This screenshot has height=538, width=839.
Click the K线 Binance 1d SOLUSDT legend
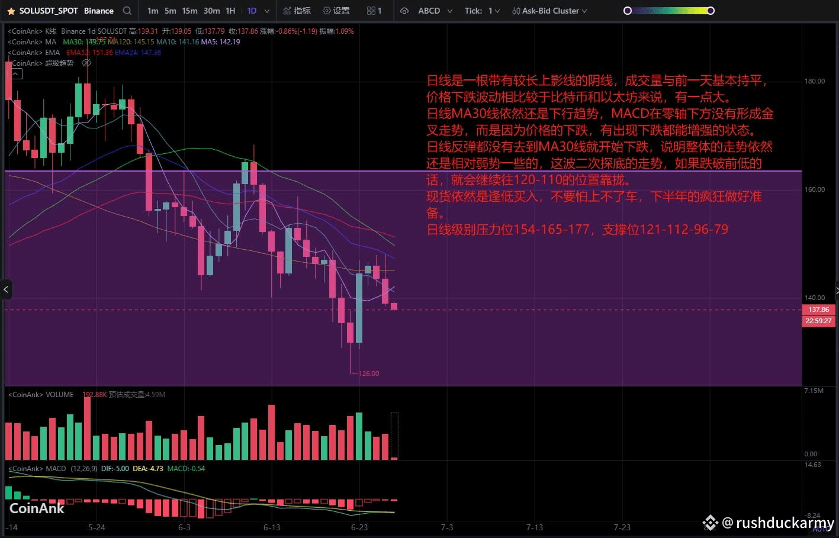(x=67, y=31)
